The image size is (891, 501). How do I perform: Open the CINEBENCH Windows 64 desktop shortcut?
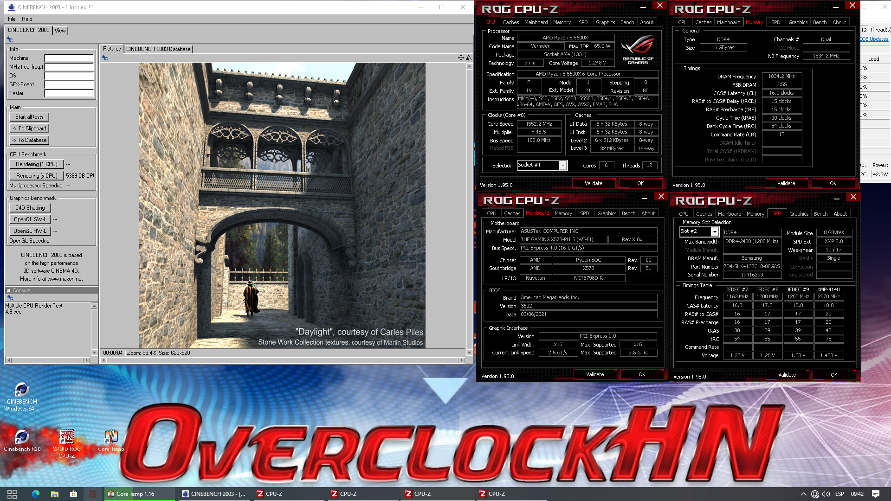[22, 397]
